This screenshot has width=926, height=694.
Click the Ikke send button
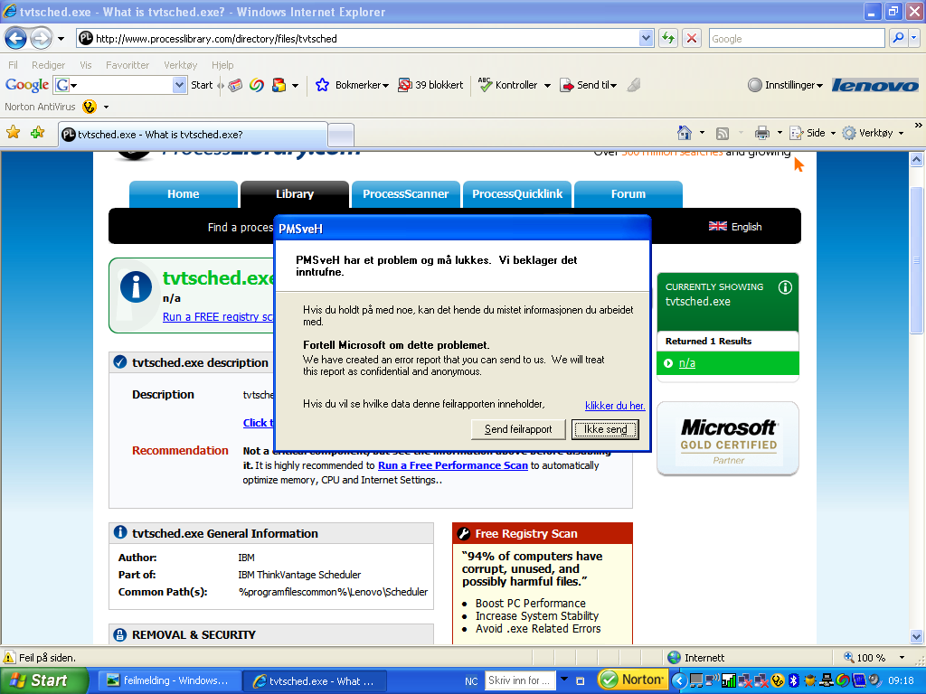pyautogui.click(x=605, y=429)
